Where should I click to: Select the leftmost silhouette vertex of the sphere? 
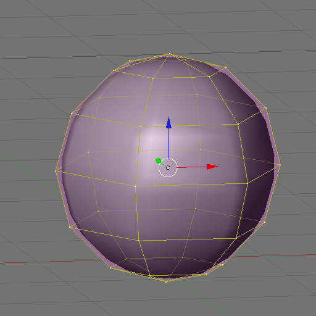click(56, 171)
